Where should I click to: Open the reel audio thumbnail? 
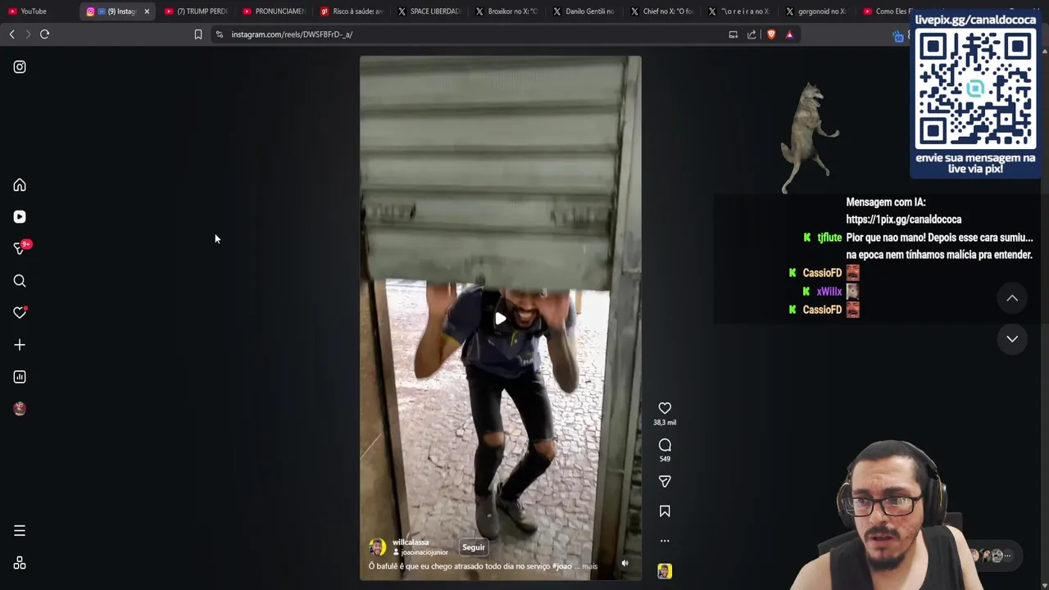(665, 571)
